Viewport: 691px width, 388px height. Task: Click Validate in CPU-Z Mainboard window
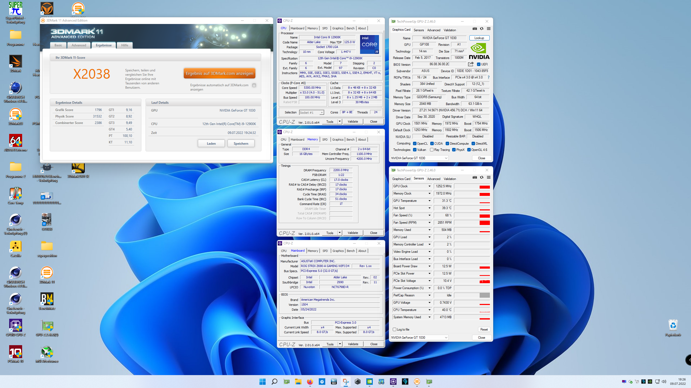353,344
